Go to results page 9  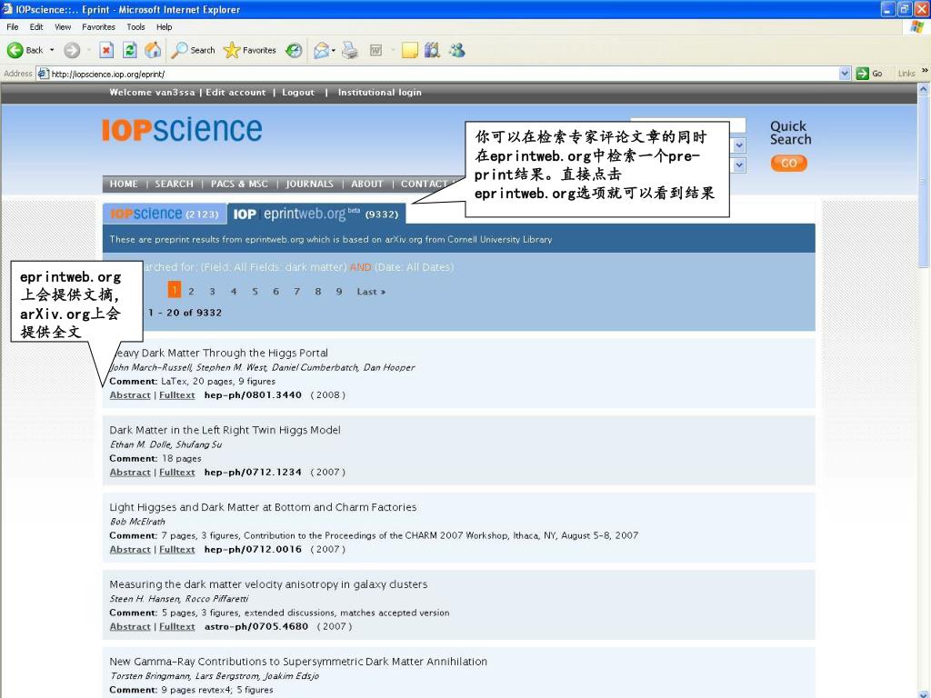tap(339, 292)
